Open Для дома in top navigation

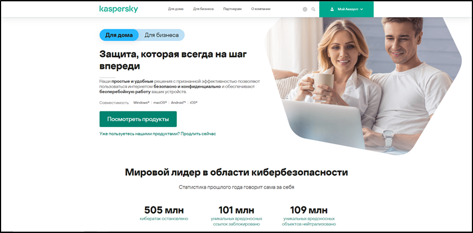[175, 9]
